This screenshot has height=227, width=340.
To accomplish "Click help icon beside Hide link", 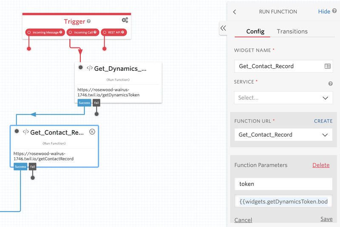I will click(334, 11).
